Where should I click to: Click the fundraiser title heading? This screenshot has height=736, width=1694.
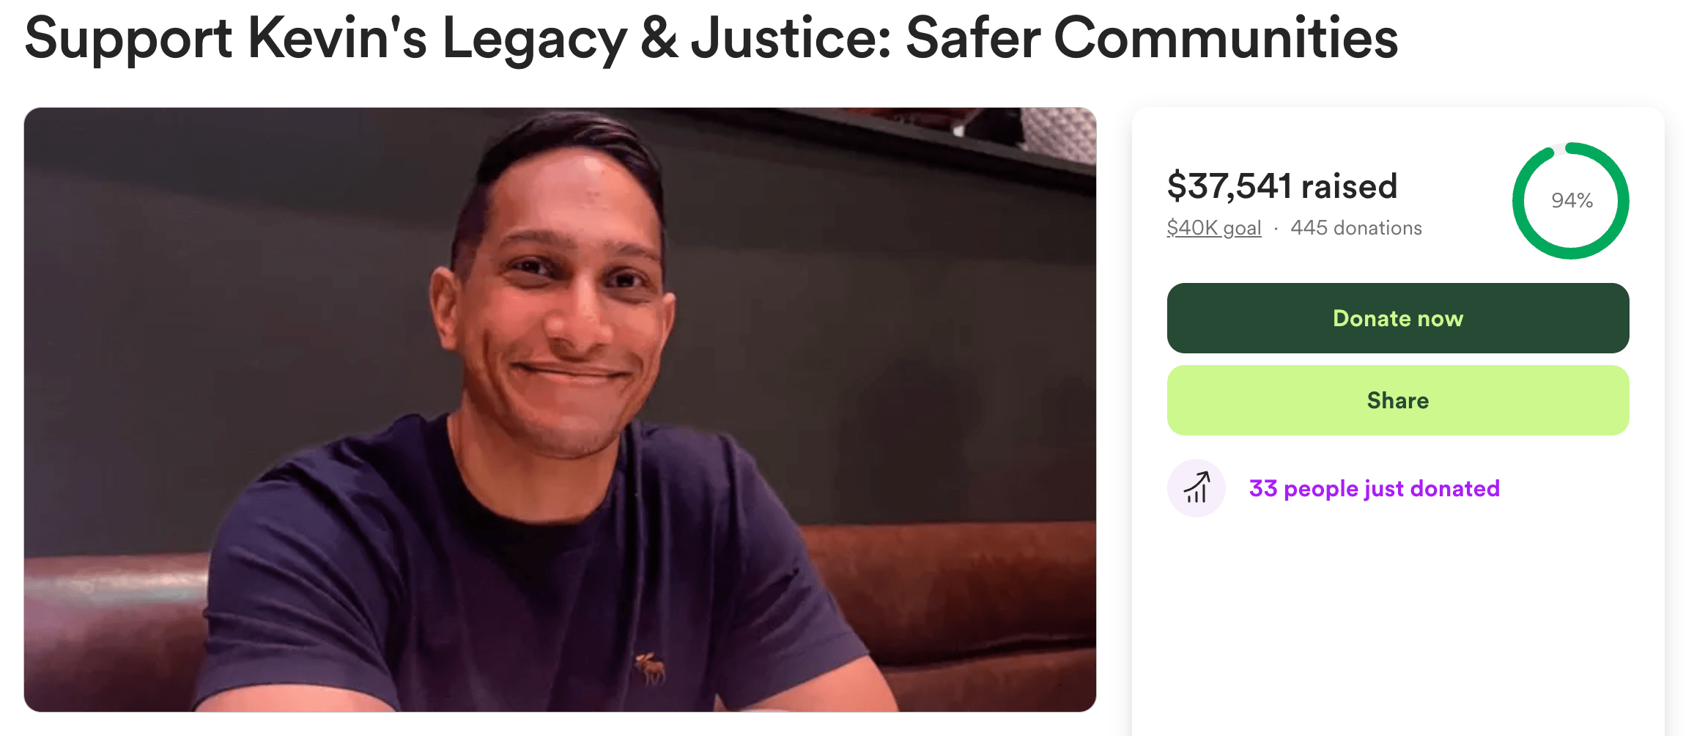coord(711,38)
